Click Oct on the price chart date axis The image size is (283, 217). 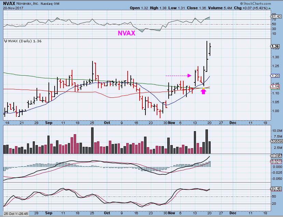pyautogui.click(x=107, y=123)
